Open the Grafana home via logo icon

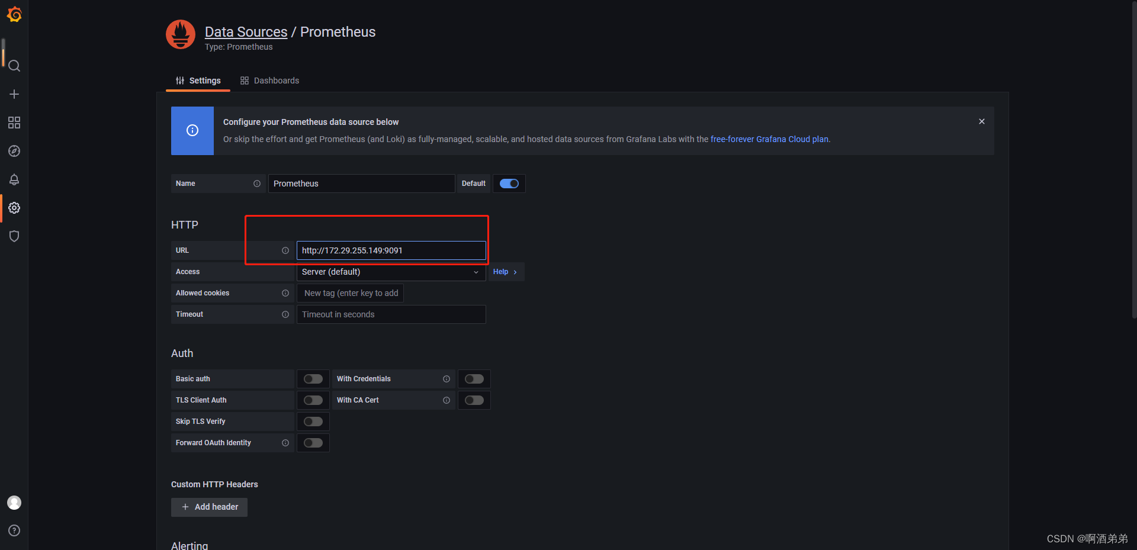click(x=14, y=14)
